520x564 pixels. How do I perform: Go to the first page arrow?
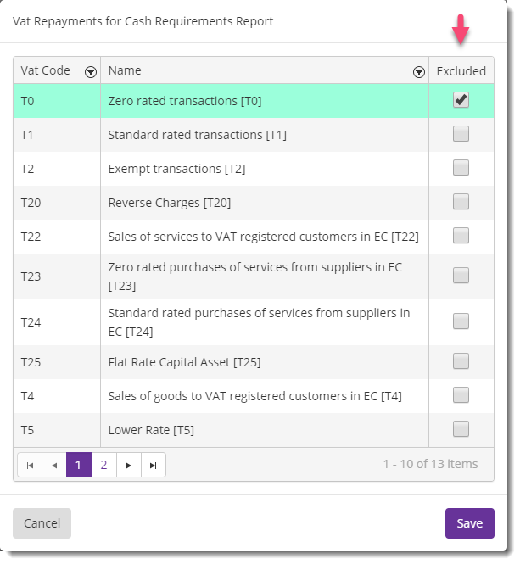(x=30, y=465)
